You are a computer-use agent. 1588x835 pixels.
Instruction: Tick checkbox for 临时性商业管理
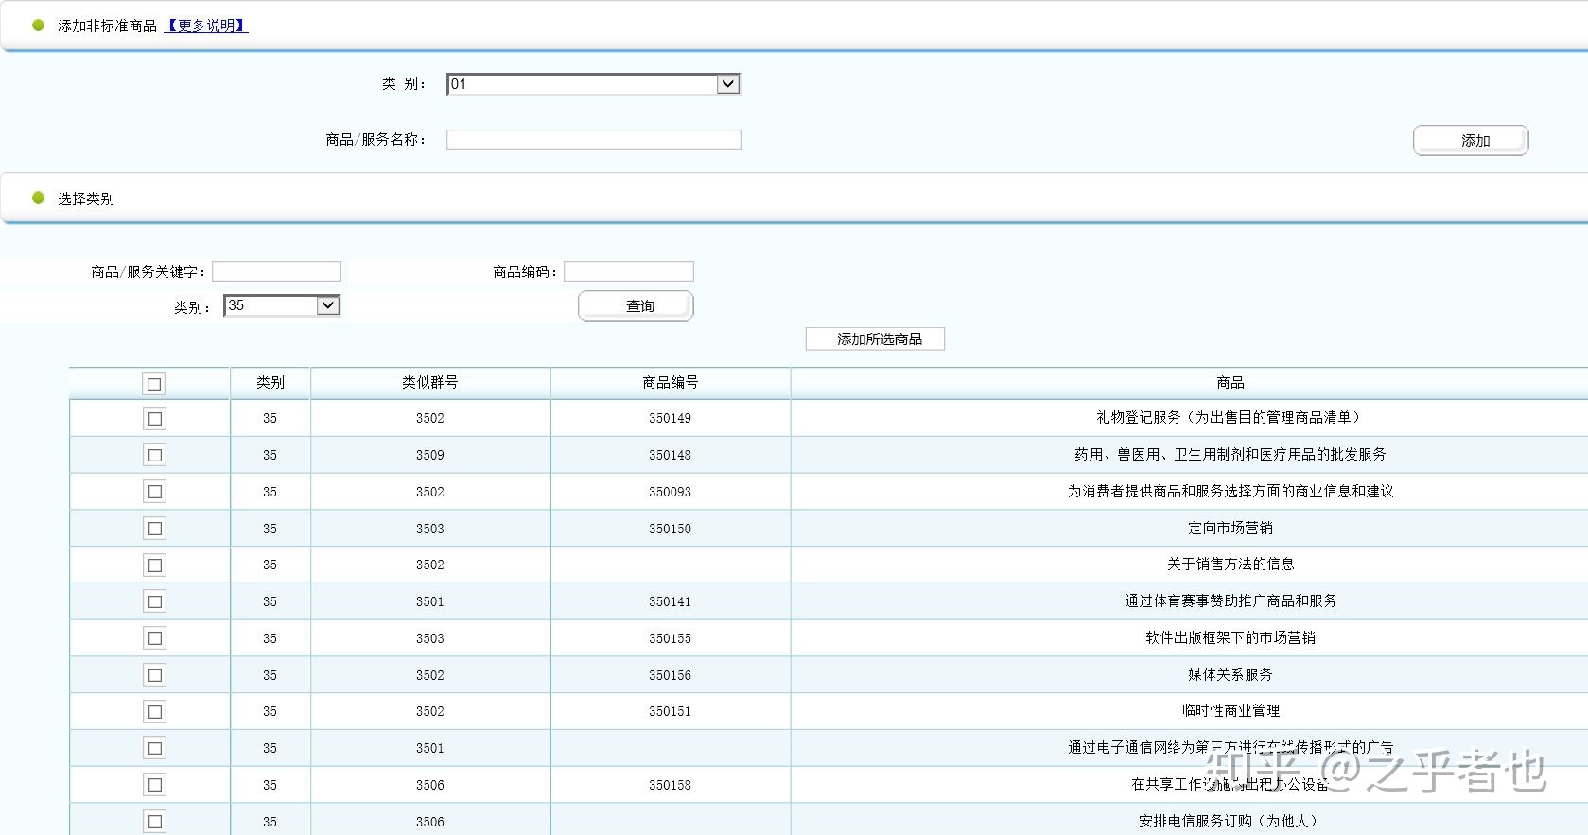154,712
